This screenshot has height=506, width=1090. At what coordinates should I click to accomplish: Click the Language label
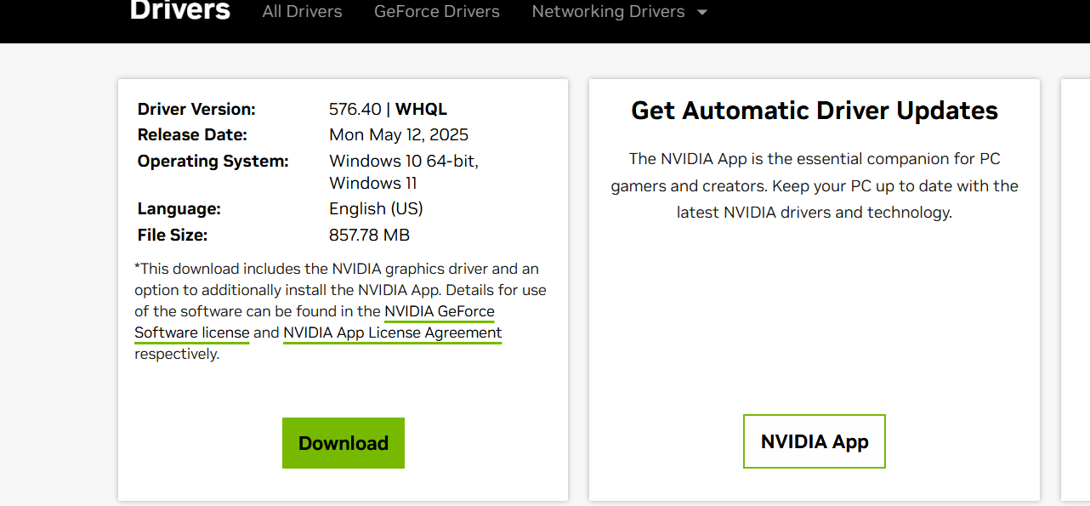point(179,208)
